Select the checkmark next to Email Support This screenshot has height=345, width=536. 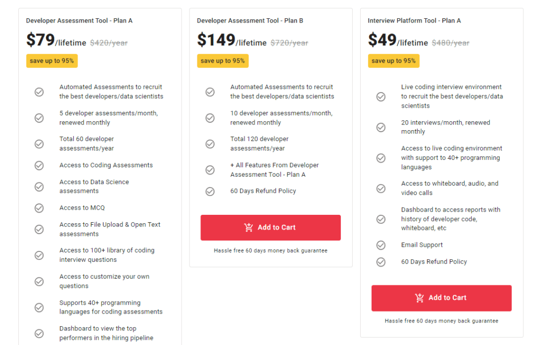[x=381, y=245]
